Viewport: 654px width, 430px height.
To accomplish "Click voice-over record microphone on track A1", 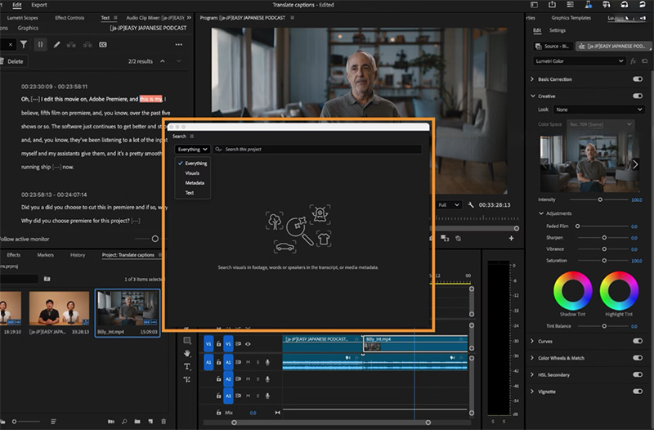I will click(x=268, y=362).
